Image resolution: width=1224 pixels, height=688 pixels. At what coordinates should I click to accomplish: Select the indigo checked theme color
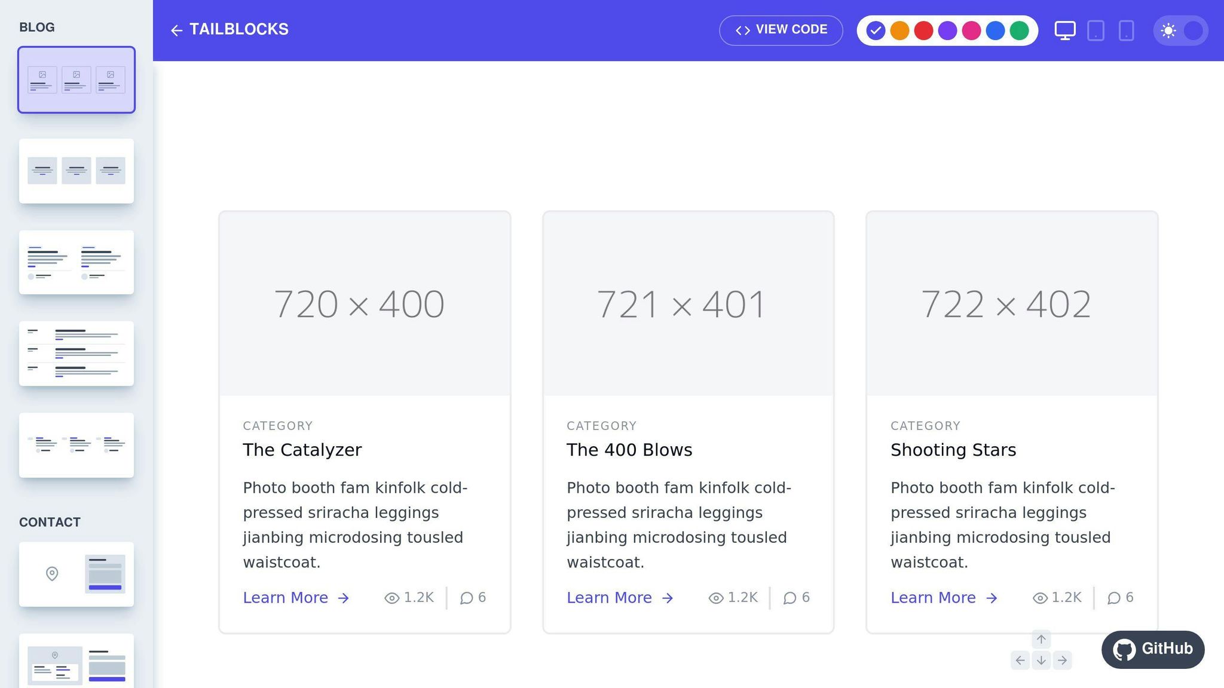[876, 30]
